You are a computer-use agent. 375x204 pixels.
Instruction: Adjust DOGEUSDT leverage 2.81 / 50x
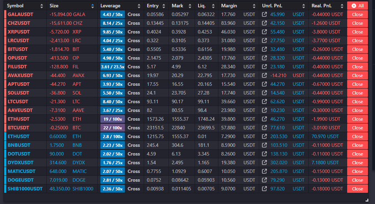pos(113,180)
